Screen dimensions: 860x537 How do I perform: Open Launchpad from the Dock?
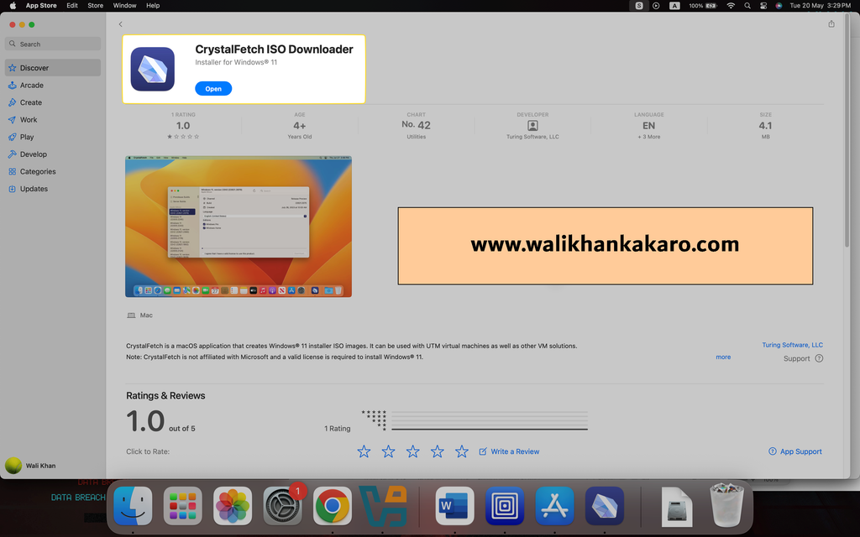click(x=182, y=506)
